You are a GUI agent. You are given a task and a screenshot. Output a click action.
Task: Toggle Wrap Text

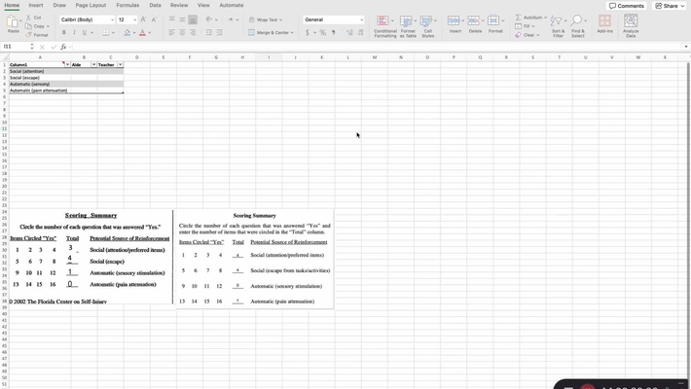(265, 19)
